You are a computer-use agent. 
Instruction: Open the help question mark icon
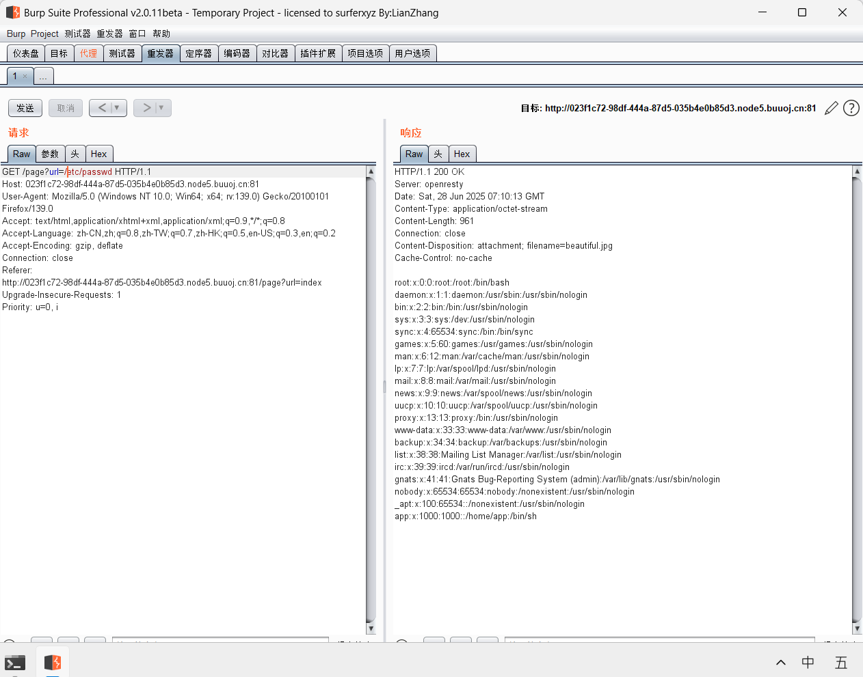coord(851,108)
